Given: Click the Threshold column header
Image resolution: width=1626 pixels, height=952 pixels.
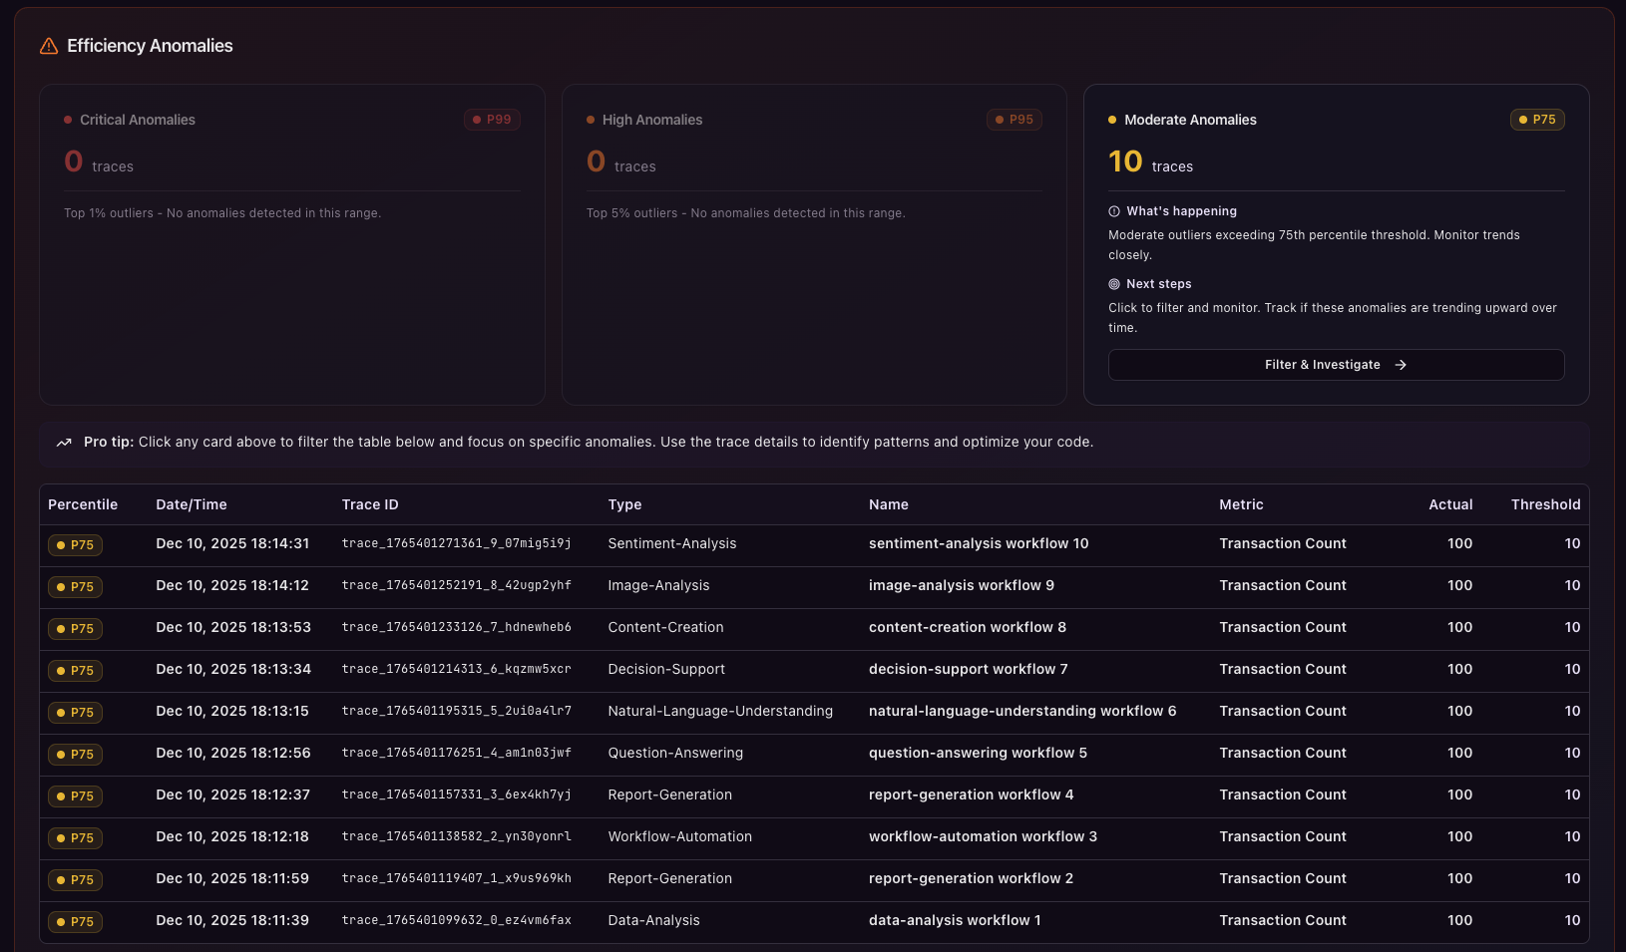Looking at the screenshot, I should 1545,504.
